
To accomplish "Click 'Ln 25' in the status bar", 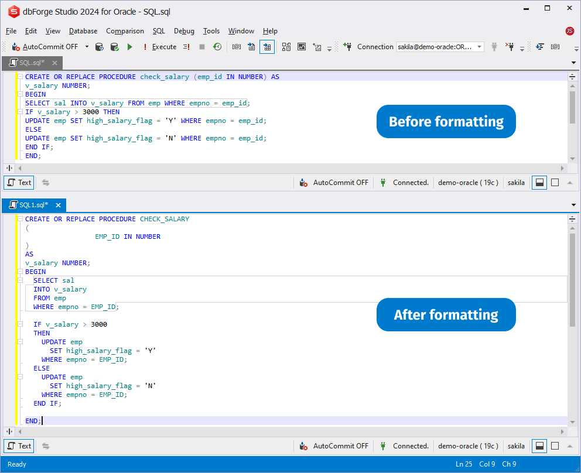I will tap(463, 464).
